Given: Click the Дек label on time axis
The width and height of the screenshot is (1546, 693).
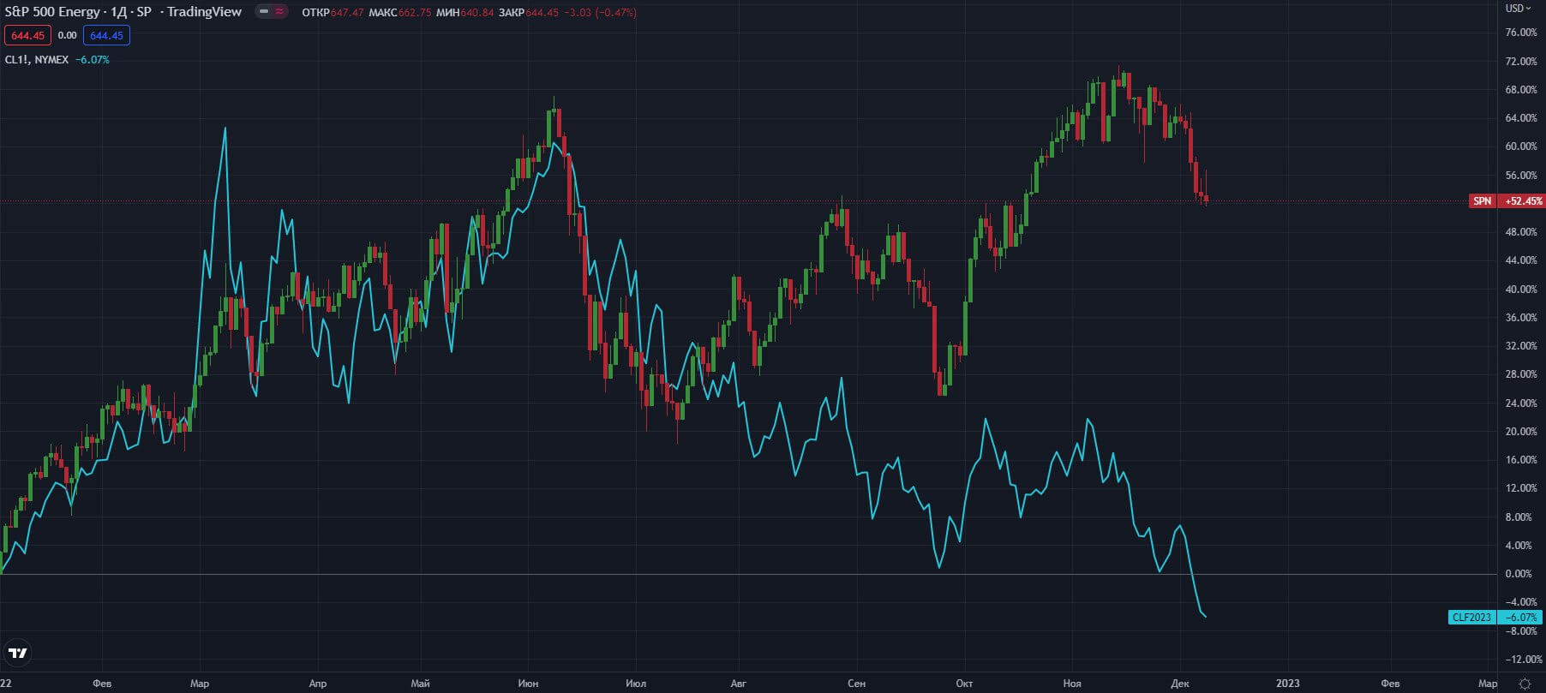Looking at the screenshot, I should [1180, 684].
